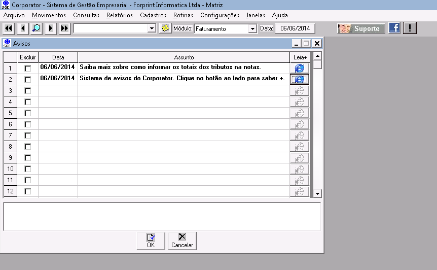Screen dimensions: 437x270
Task: Open Leia+ browser icon for row 1
Action: click(299, 68)
